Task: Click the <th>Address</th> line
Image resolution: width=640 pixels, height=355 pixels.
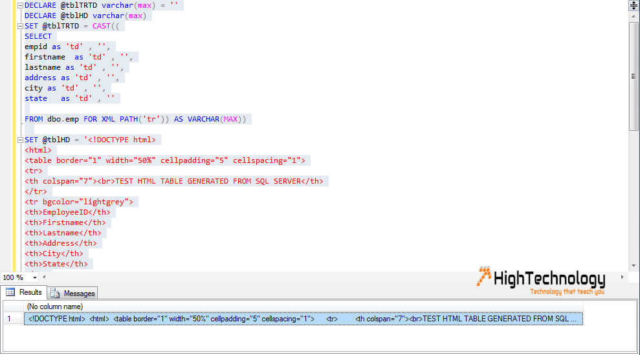Action: click(x=60, y=244)
